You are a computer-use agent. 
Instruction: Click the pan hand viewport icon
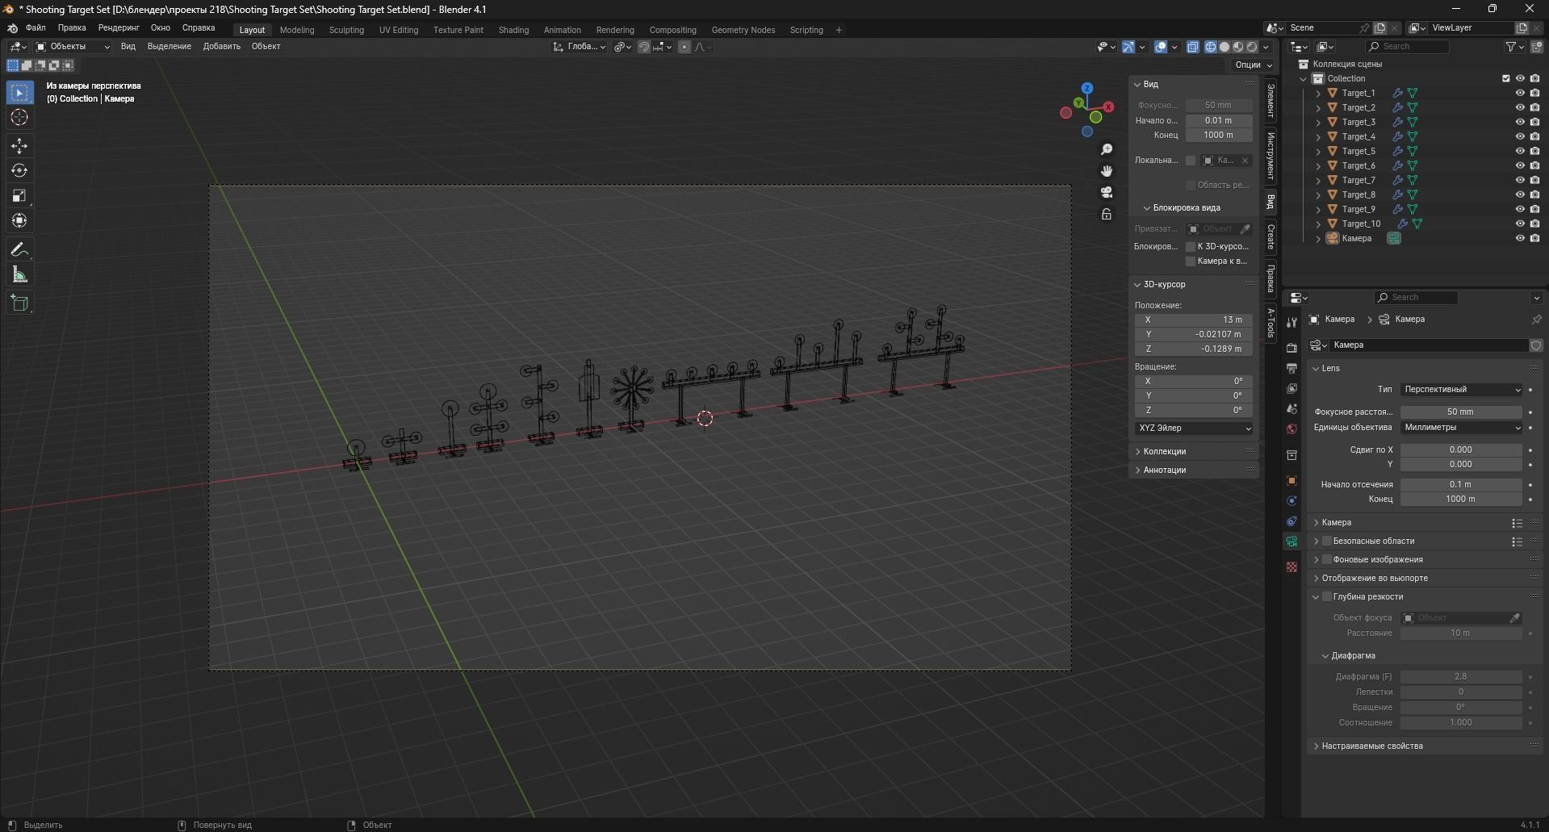click(x=1107, y=171)
